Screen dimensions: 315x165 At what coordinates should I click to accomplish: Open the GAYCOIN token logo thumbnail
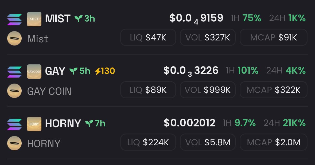(34, 72)
